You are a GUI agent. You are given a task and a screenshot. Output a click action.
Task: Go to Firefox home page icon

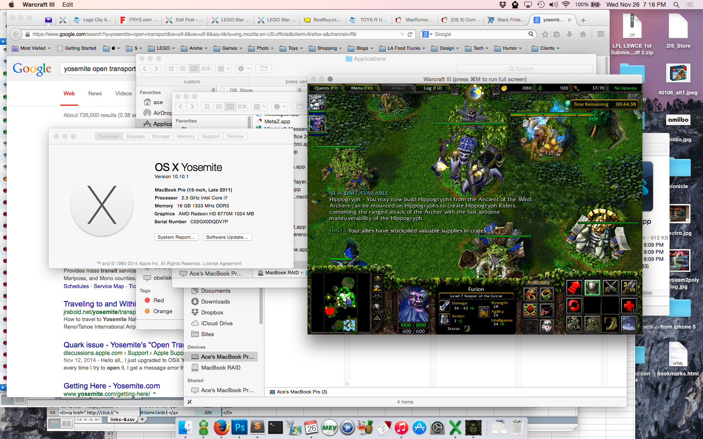point(582,34)
